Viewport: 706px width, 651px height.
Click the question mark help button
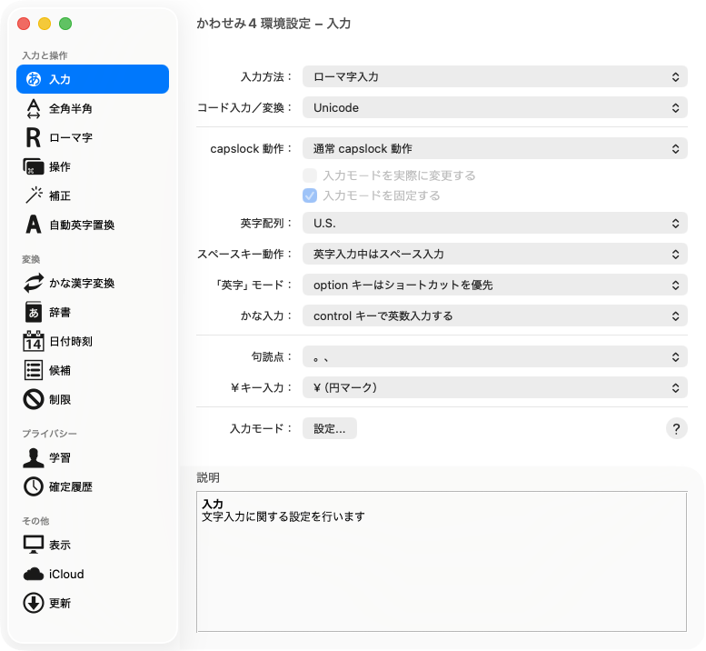click(676, 429)
